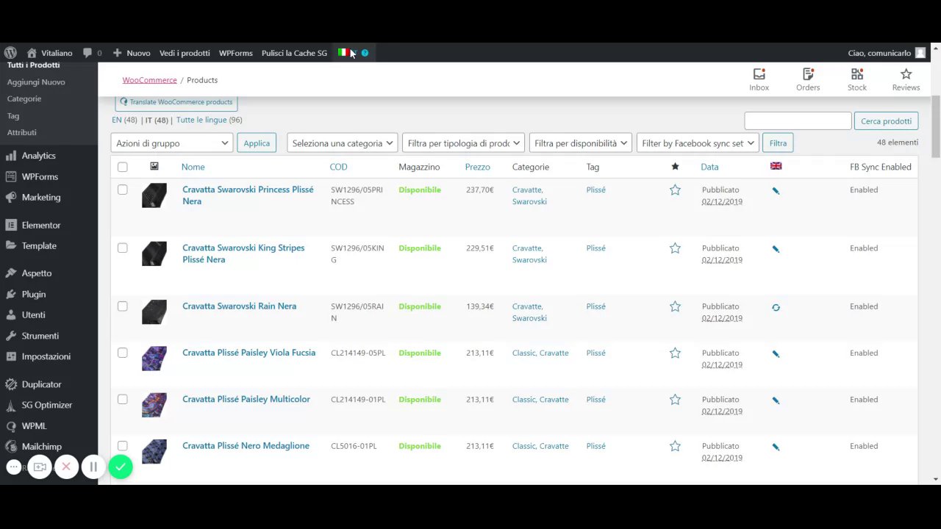
Task: Open WPForms in the sidebar
Action: click(40, 176)
